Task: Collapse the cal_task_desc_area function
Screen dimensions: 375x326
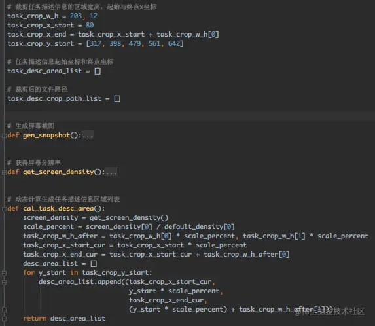Action: [x=4, y=209]
